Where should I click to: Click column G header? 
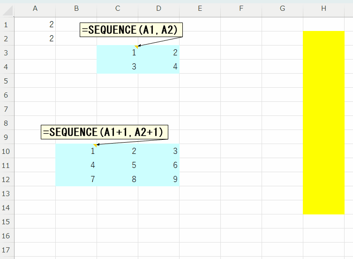pos(282,8)
